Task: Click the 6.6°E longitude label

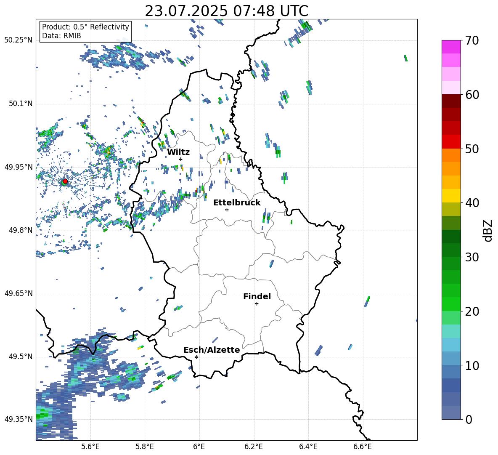Action: [x=363, y=447]
